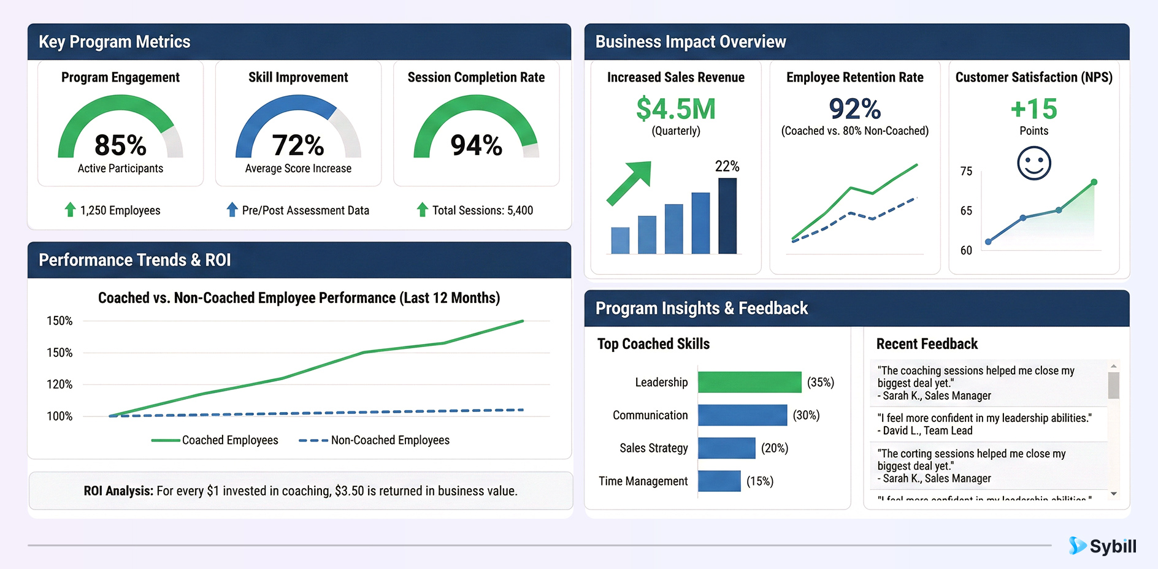This screenshot has width=1158, height=569.
Task: Click the Performance Trends & ROI header
Action: click(299, 260)
